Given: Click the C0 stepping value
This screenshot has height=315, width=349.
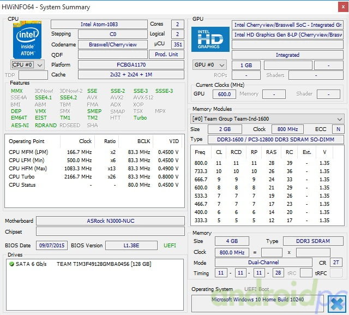Looking at the screenshot, I should tap(113, 34).
